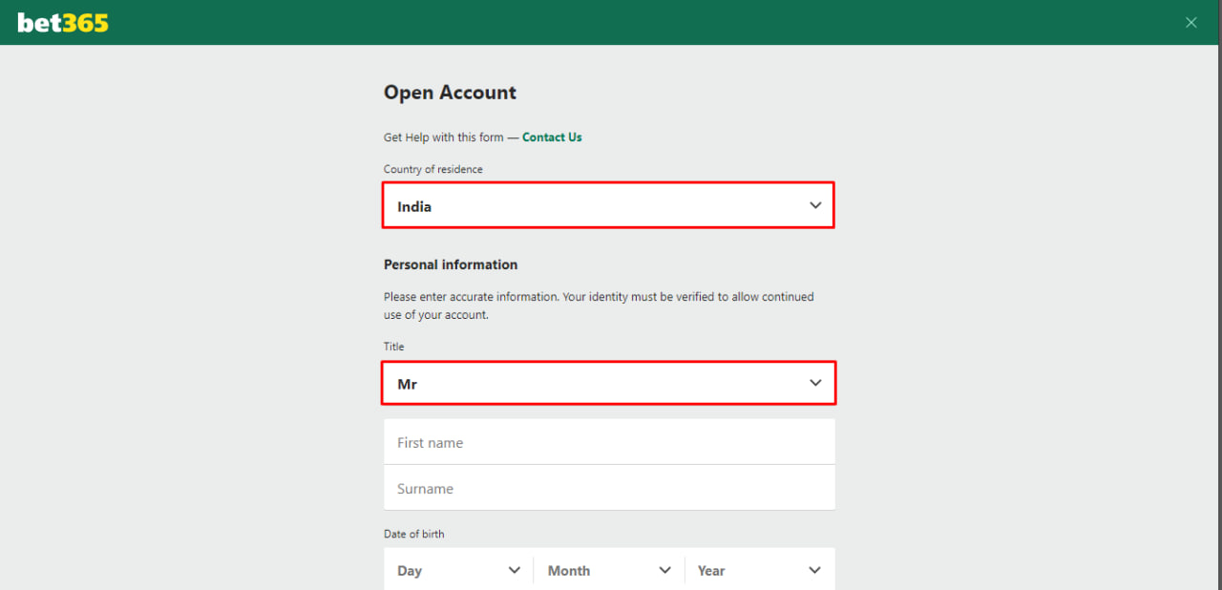Choose the Month dropdown label

point(568,571)
